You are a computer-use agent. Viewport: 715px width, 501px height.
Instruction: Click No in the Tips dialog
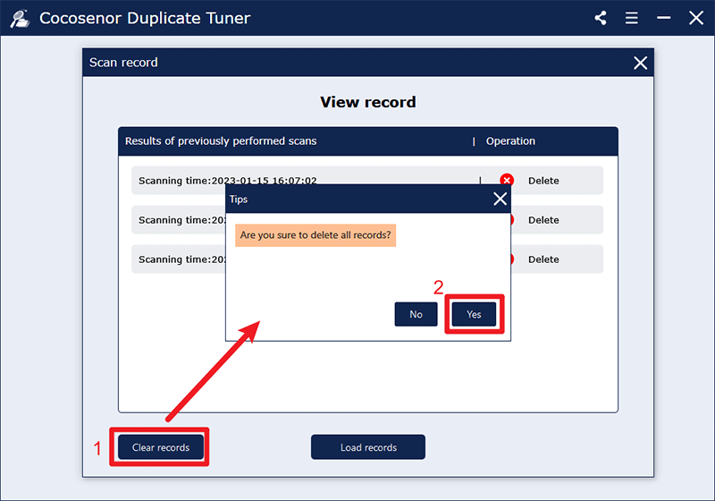pos(416,314)
